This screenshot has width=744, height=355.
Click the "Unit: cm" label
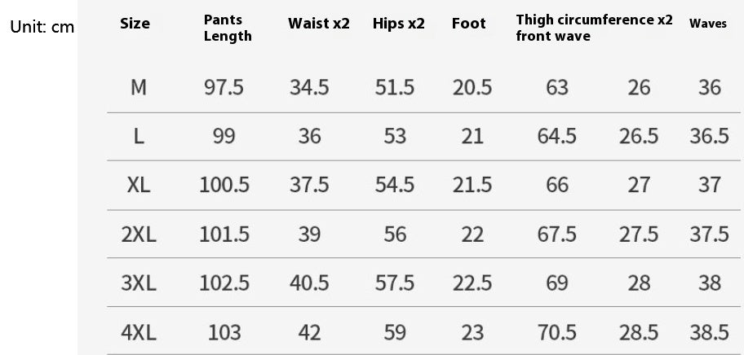coord(42,27)
